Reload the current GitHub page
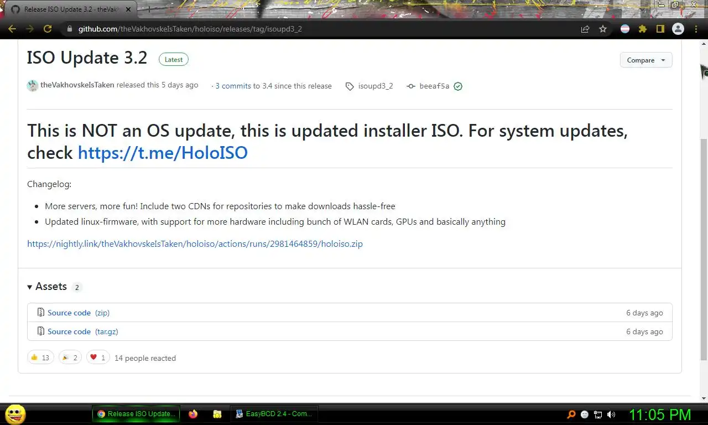Screen dimensions: 708x425 tap(48, 29)
